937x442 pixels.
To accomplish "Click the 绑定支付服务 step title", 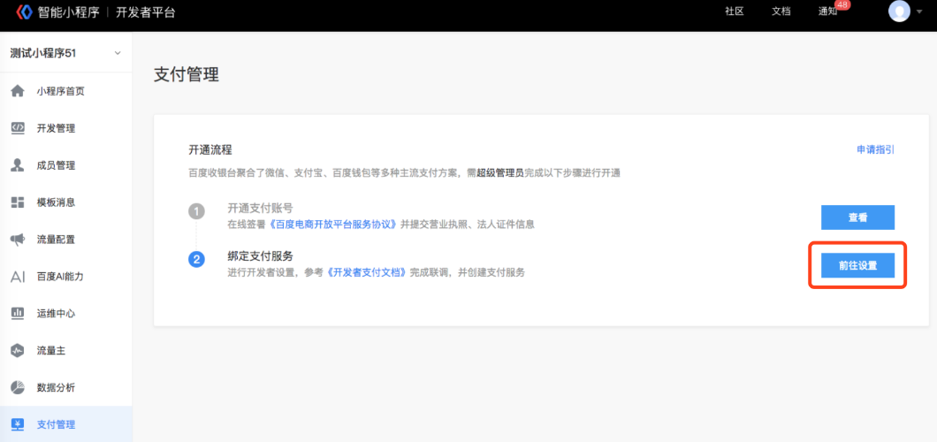I will (x=261, y=256).
